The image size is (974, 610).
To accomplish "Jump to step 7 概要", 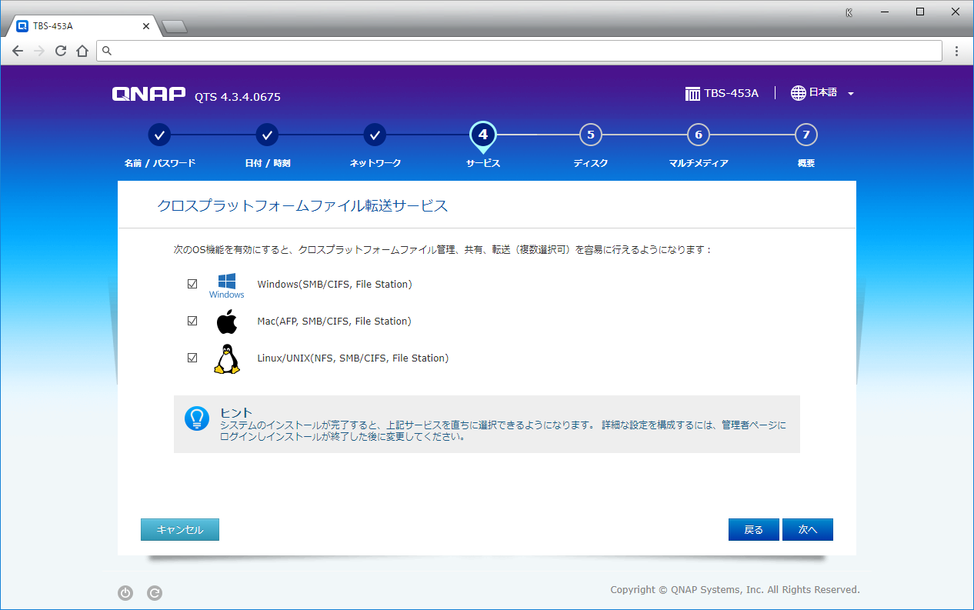I will 806,135.
